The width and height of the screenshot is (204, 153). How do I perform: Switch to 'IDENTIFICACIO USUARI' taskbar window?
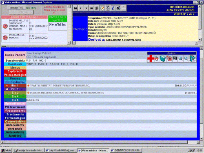tap(126, 151)
